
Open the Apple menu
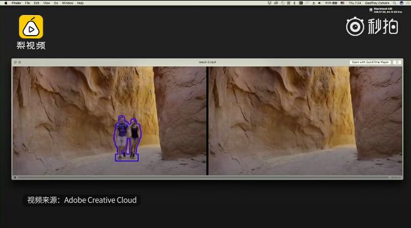[6, 3]
